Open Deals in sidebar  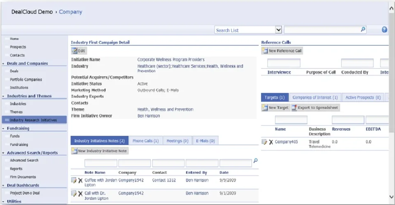[14, 71]
